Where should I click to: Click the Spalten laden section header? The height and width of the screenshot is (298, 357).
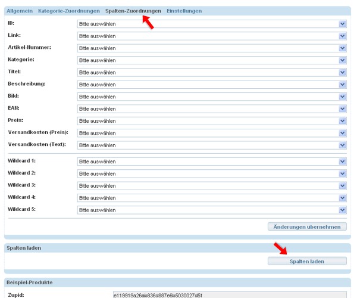177,248
